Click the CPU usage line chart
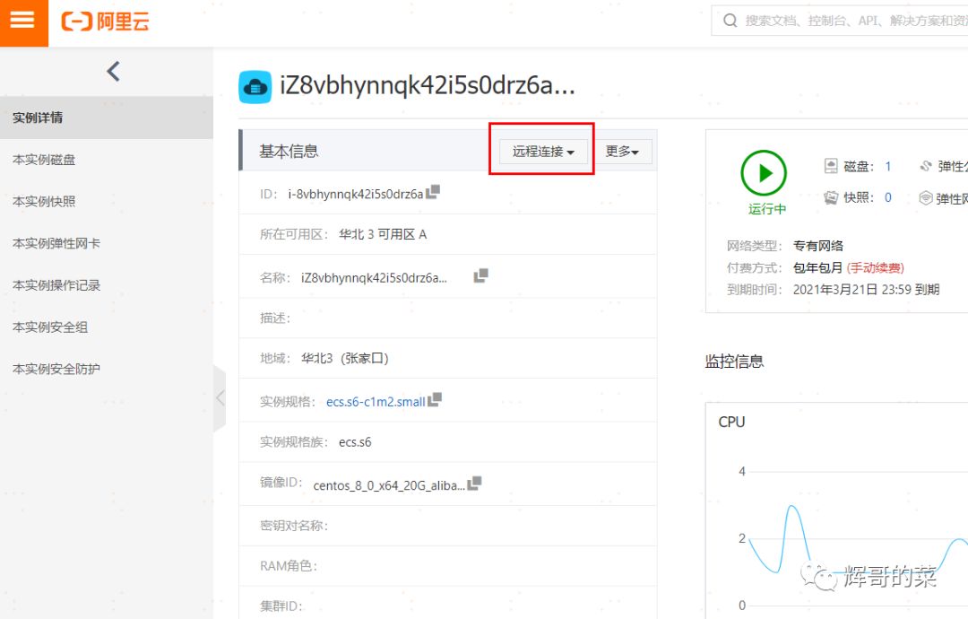The height and width of the screenshot is (619, 968). pyautogui.click(x=858, y=541)
